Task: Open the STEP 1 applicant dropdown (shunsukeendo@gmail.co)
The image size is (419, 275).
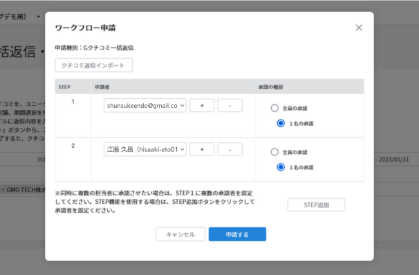Action: (145, 106)
